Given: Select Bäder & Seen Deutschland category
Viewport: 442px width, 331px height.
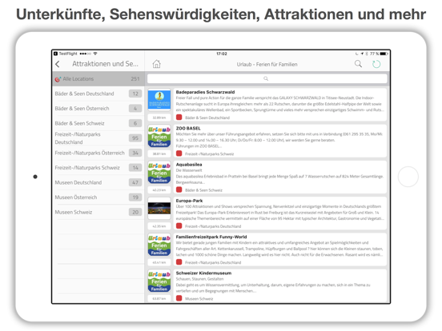Looking at the screenshot, I should tap(98, 94).
